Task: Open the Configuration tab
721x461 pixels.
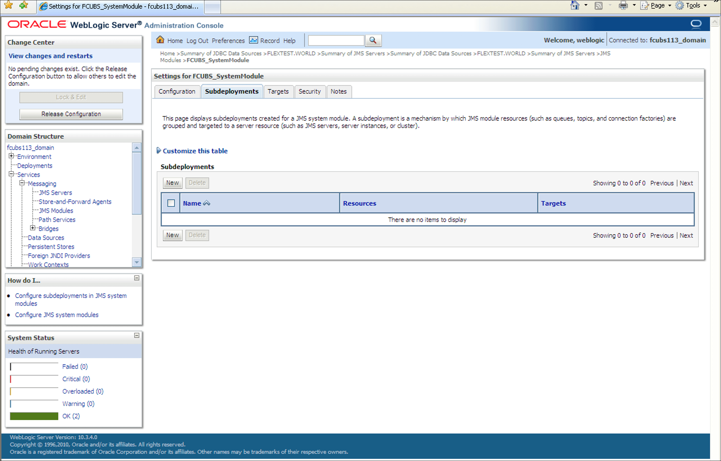Action: 177,91
